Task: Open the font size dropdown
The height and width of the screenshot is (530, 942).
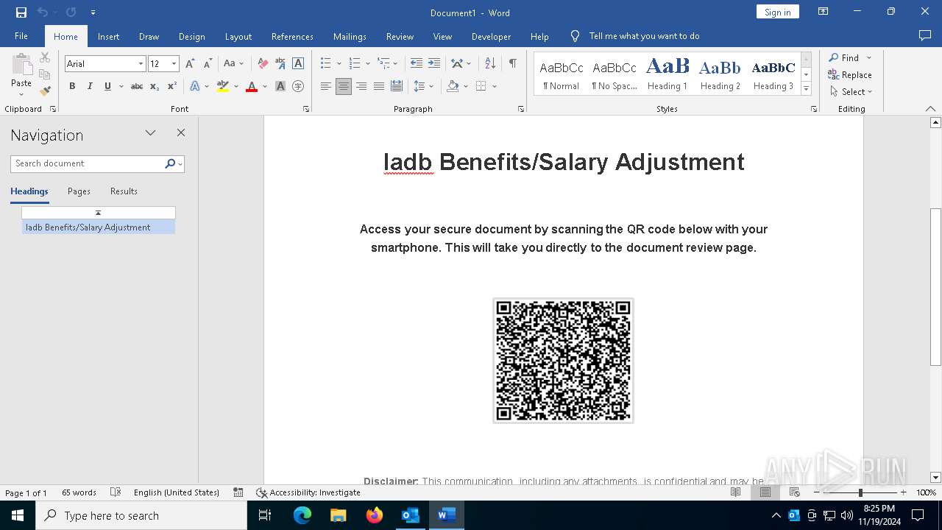Action: (174, 64)
